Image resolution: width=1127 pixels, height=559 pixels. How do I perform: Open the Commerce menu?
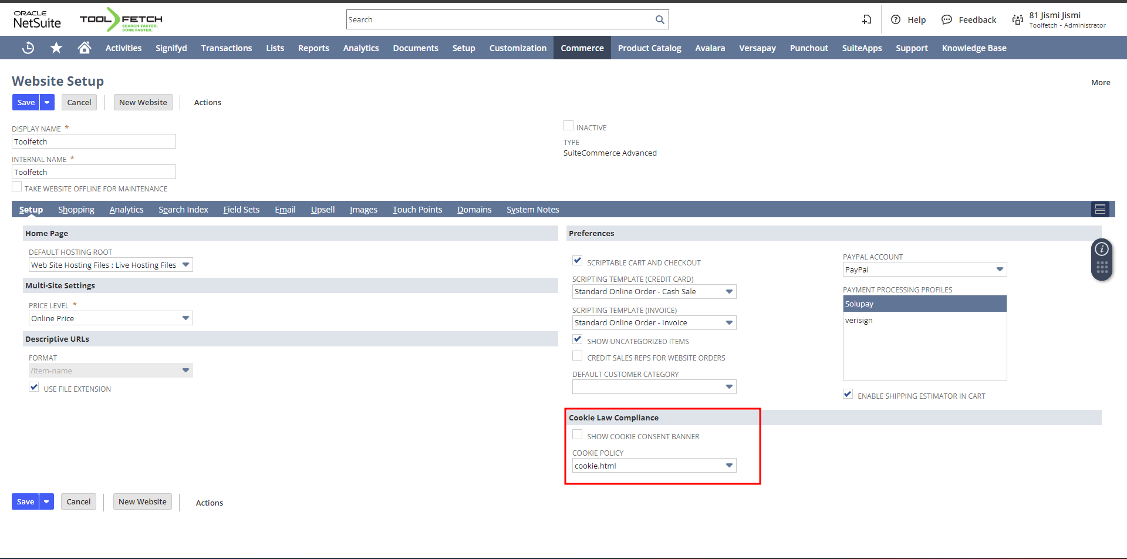click(582, 48)
